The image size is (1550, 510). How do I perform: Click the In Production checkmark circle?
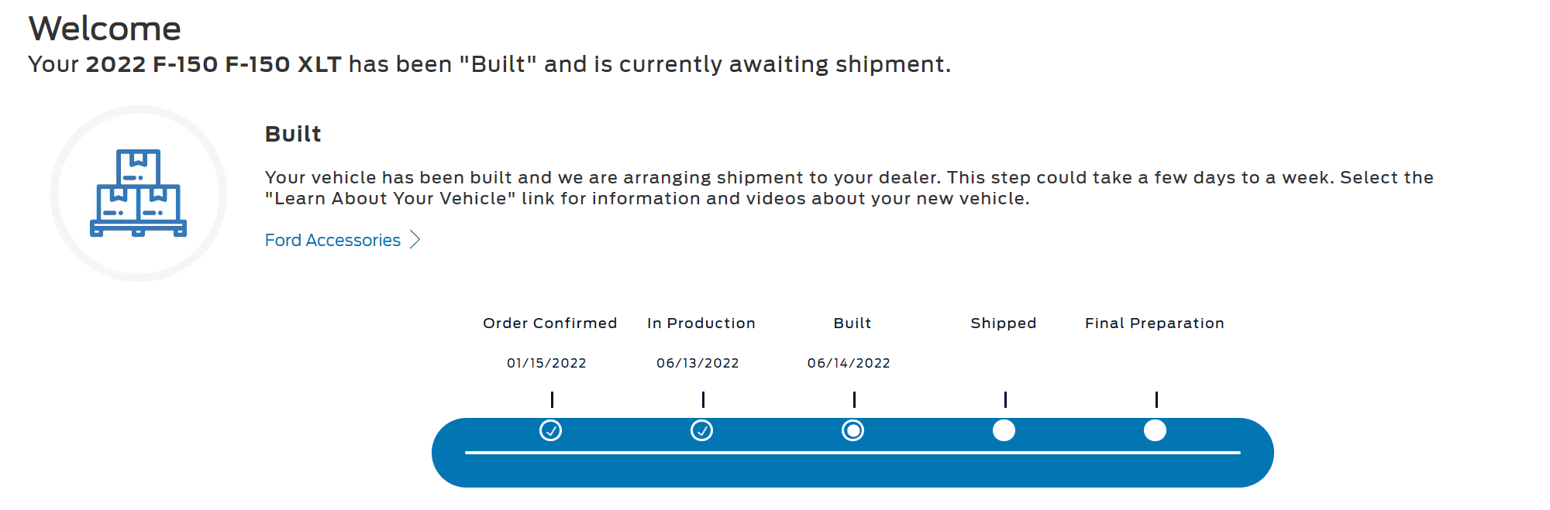coord(701,430)
